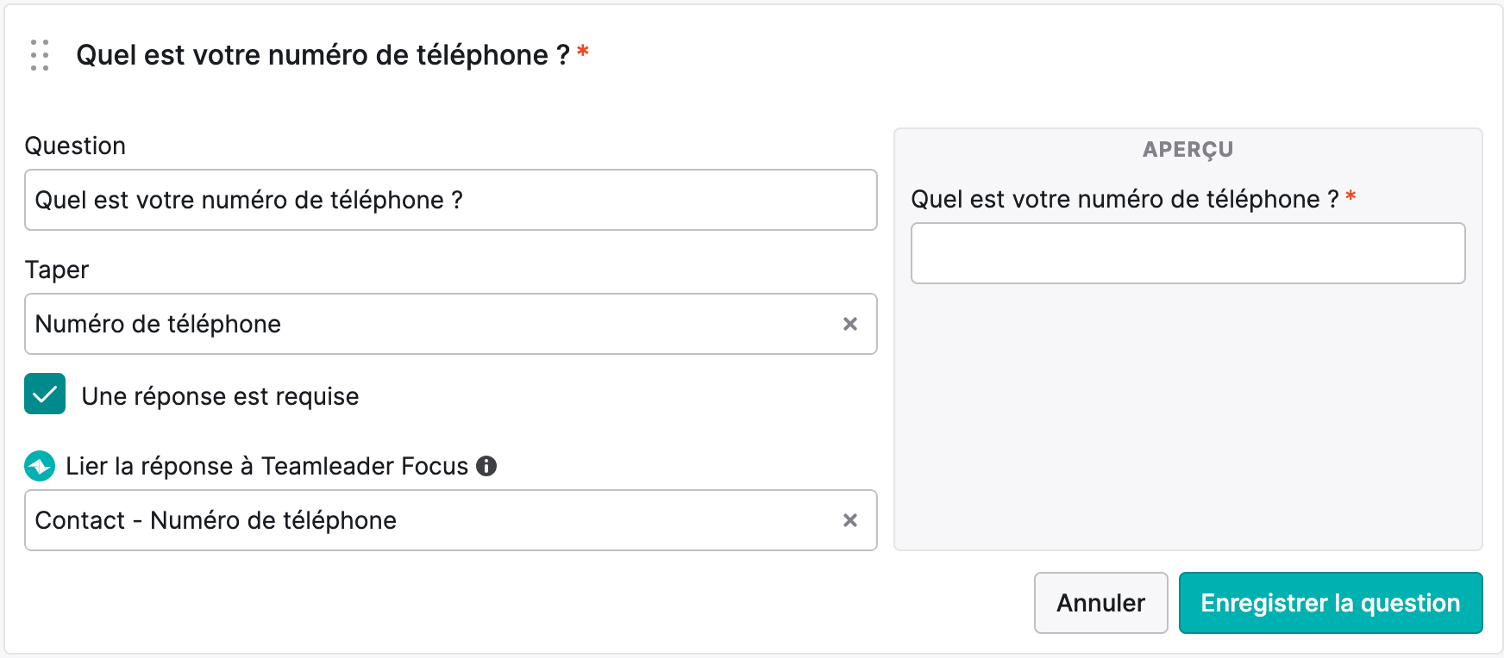
Task: Click the APERÇU preview header
Action: [x=1188, y=149]
